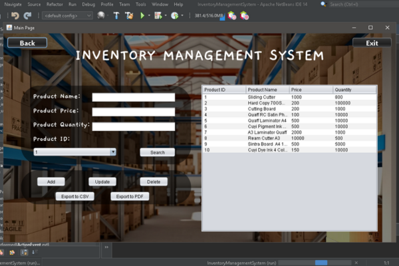The height and width of the screenshot is (266, 399).
Task: Open the dropdown arrow beside Run icon
Action: click(x=150, y=15)
